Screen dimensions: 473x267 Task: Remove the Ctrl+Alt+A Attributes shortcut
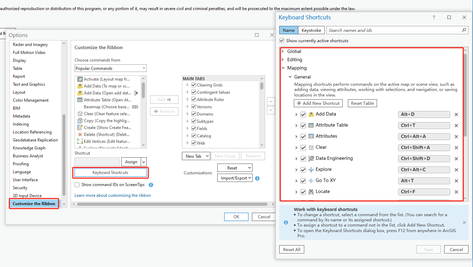pyautogui.click(x=456, y=137)
